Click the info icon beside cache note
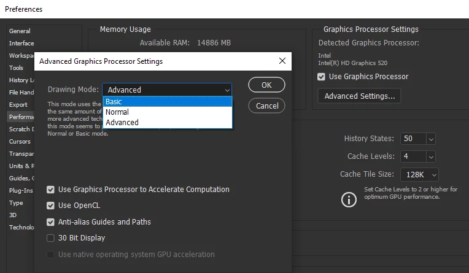This screenshot has width=469, height=273. tap(349, 199)
